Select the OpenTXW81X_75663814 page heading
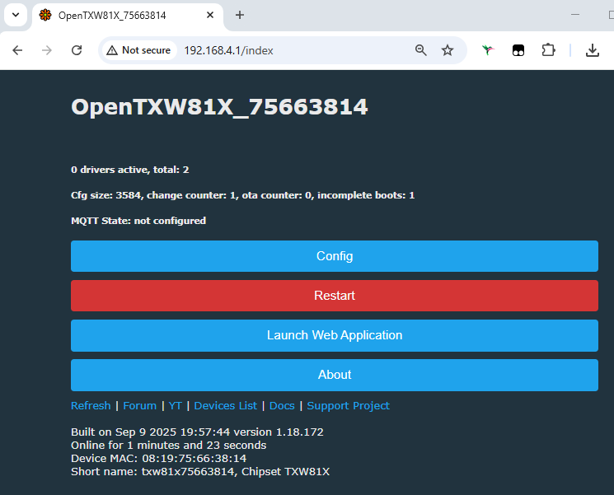 click(219, 107)
